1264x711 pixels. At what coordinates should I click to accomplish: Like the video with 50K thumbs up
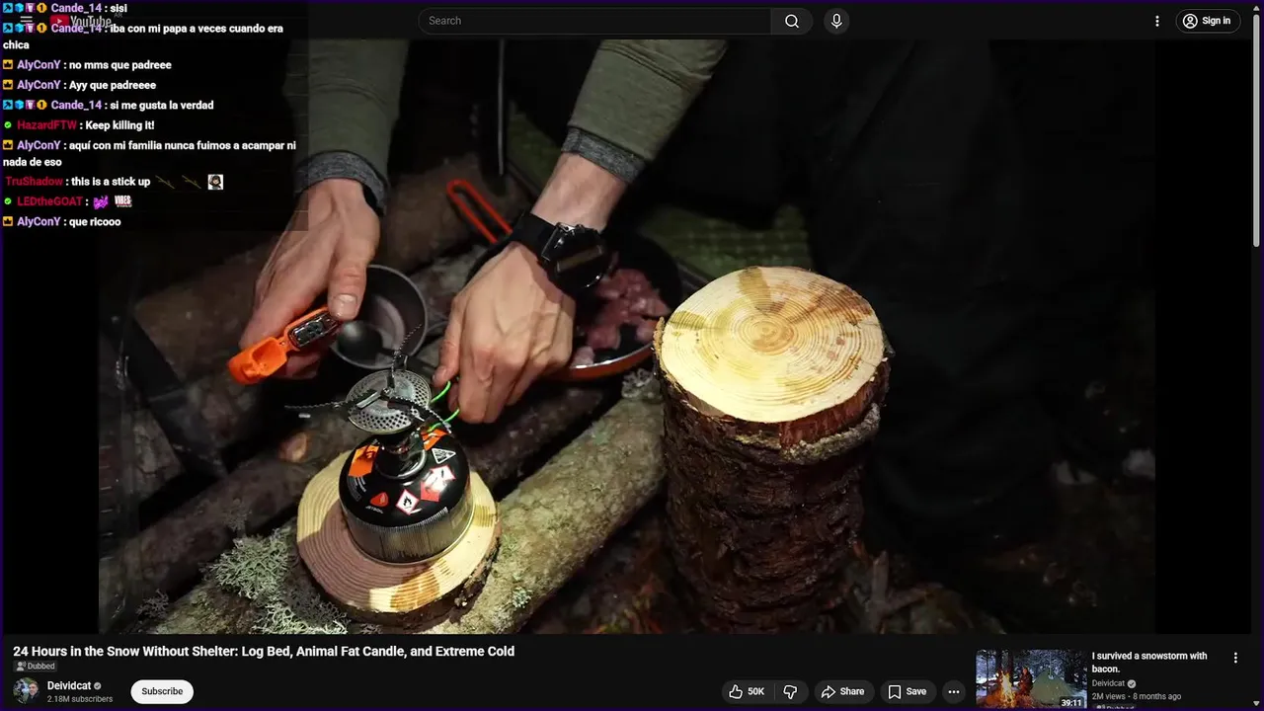[747, 691]
